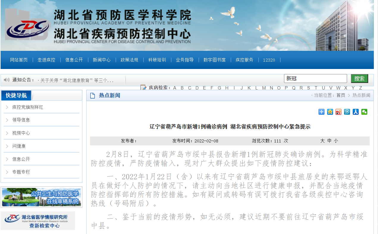Set article font size to 小
Screen dimensions: 378x234
[x=336, y=141]
